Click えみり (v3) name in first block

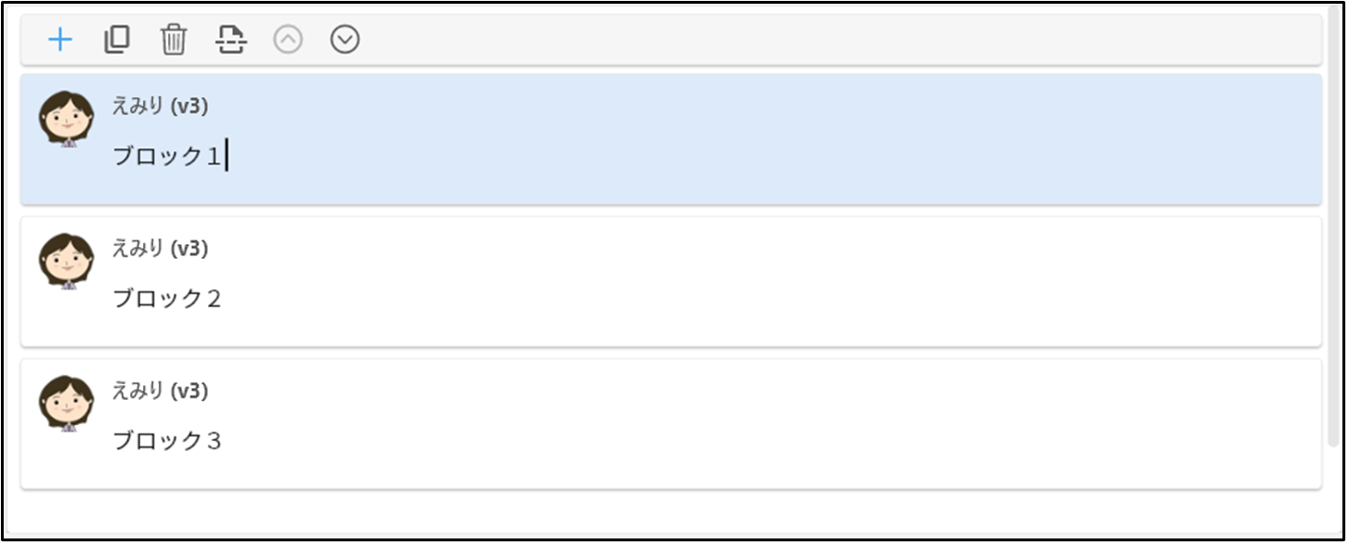(160, 106)
